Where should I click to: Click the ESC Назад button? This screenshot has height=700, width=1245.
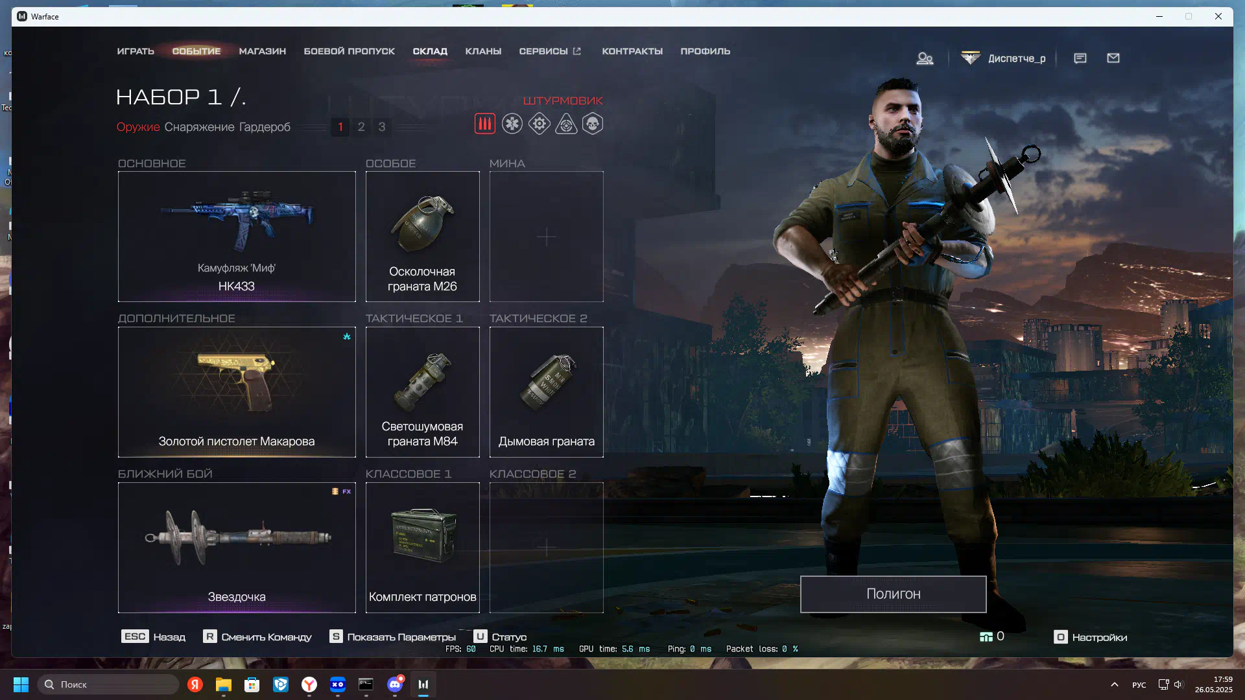click(x=153, y=637)
